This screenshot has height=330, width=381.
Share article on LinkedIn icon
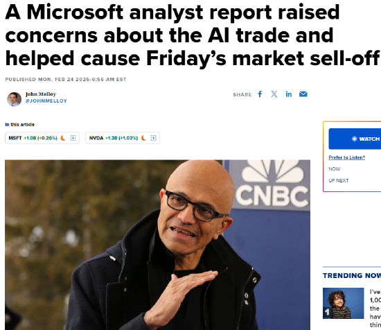click(x=288, y=94)
